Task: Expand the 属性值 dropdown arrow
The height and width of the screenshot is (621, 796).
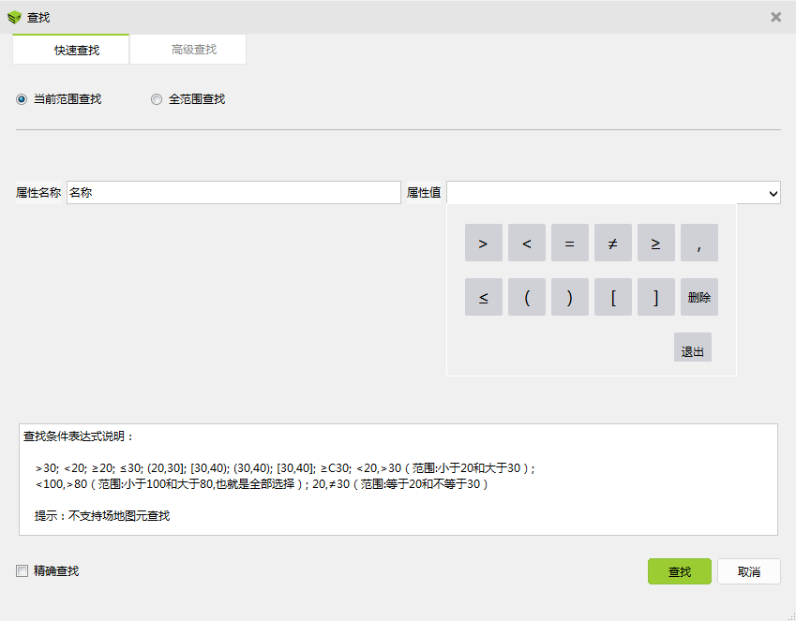Action: 773,193
